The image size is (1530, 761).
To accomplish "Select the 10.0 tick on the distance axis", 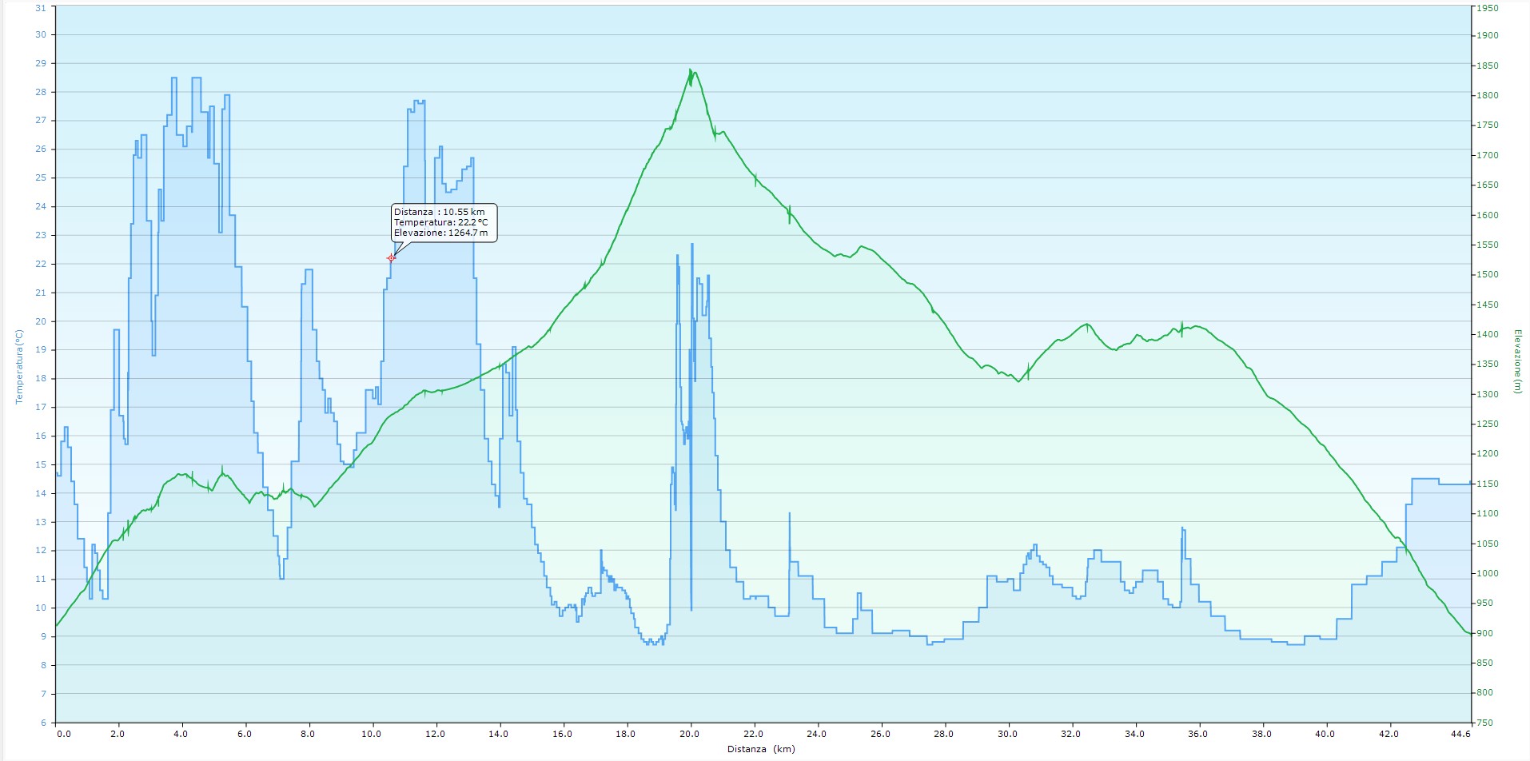I will click(372, 733).
